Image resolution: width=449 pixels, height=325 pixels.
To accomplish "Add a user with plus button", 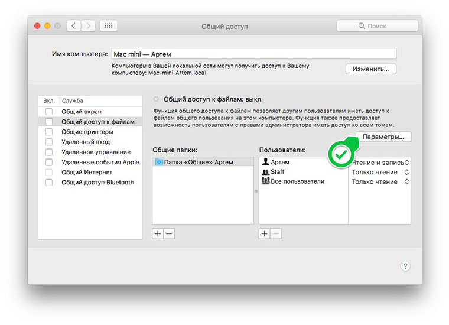I will tap(264, 233).
